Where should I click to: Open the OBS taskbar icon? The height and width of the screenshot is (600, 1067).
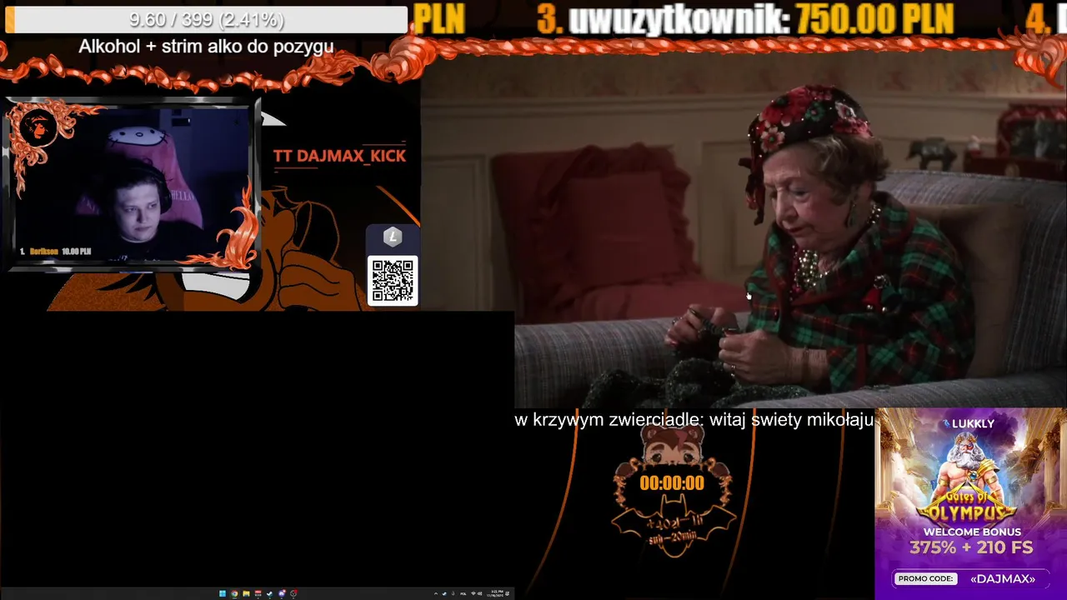coord(293,593)
